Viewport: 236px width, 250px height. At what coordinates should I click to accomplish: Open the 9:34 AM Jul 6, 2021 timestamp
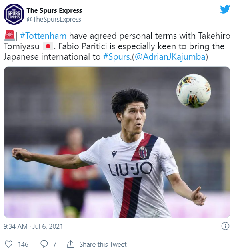[x=33, y=226]
